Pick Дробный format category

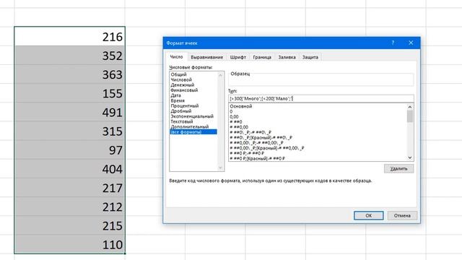click(x=193, y=110)
